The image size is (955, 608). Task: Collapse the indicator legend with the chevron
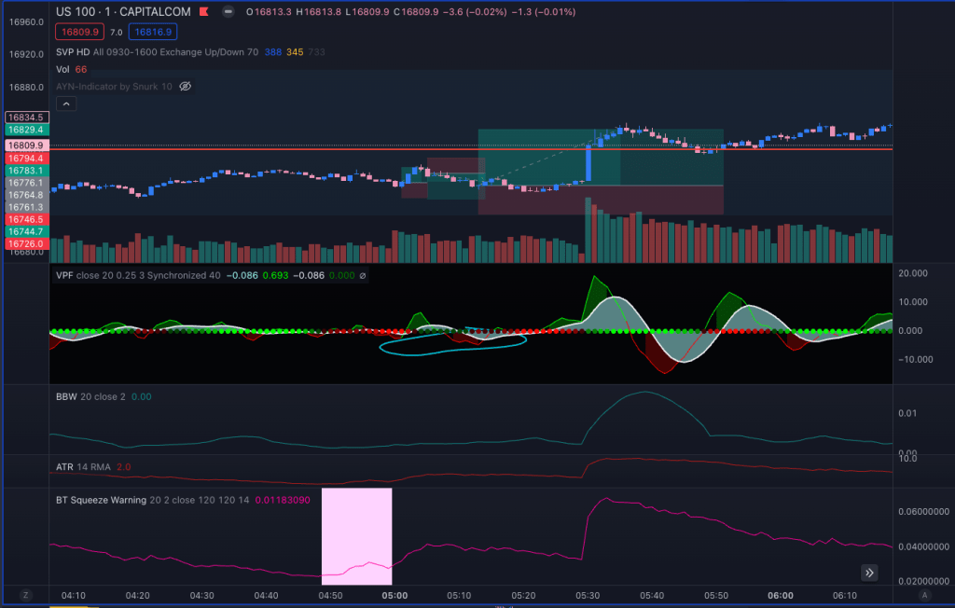[x=68, y=104]
